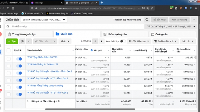Image resolution: width=200 pixels, height=112 pixels.
Task: Sort by Lượt hiển thị column header
Action: (143, 50)
